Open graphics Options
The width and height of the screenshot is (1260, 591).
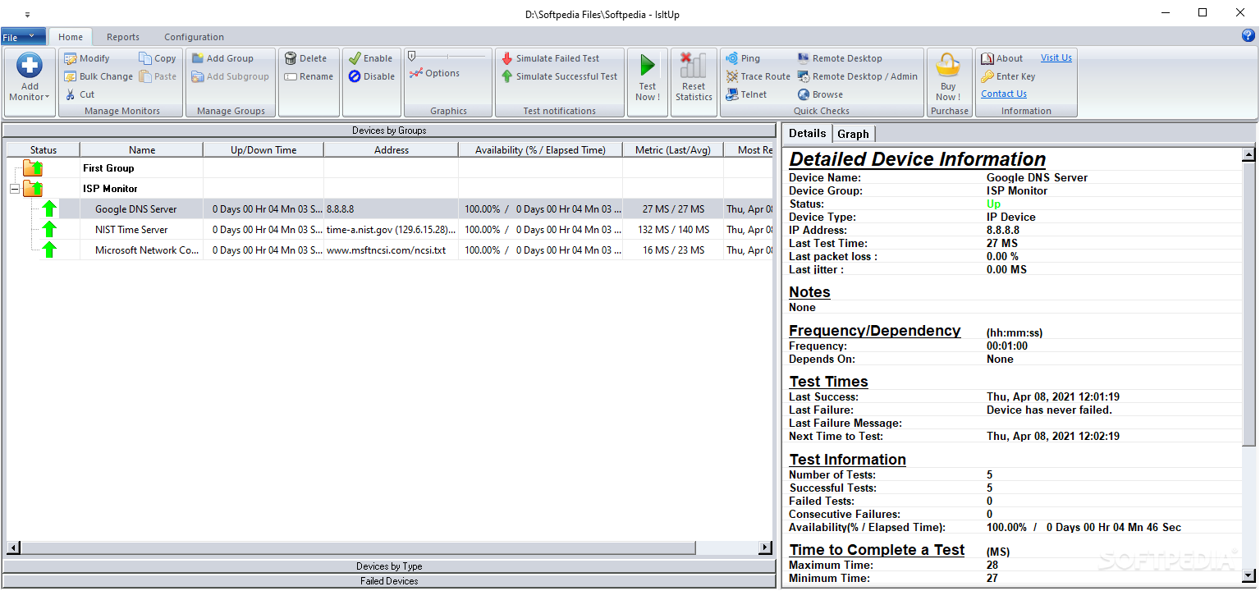click(435, 73)
